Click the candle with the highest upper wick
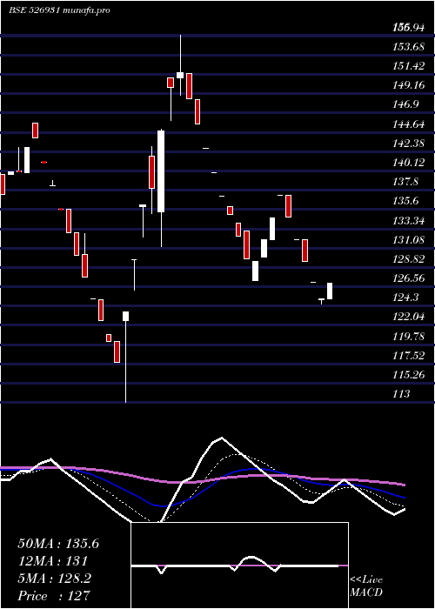Viewport: 435px width, 609px height. pos(180,65)
